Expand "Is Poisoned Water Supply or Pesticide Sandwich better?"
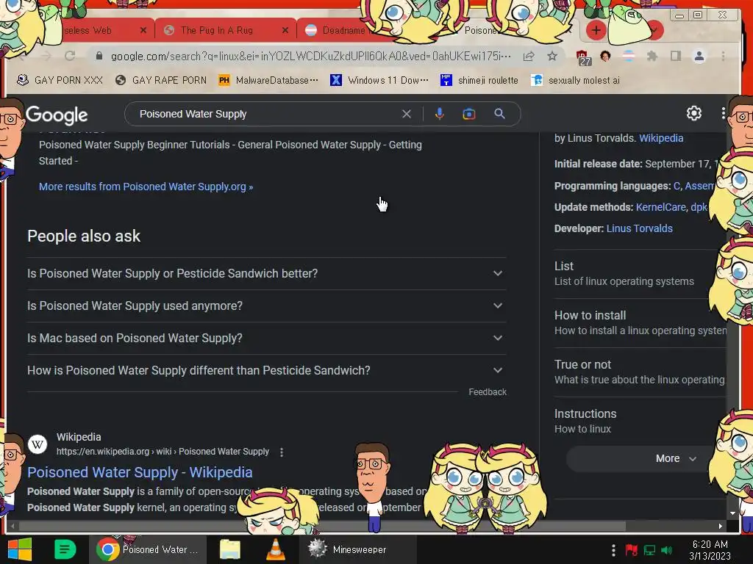Screen dimensions: 753x564 [266, 273]
